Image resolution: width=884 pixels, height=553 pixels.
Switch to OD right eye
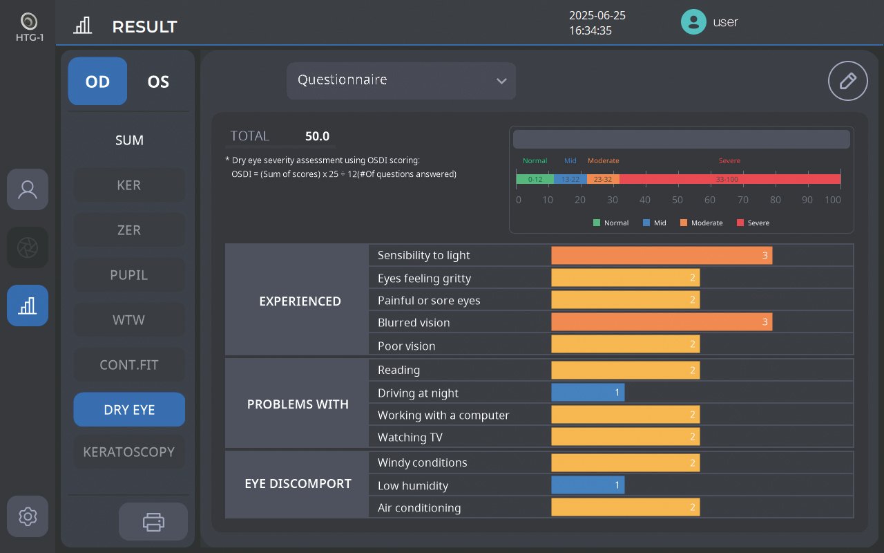(97, 82)
